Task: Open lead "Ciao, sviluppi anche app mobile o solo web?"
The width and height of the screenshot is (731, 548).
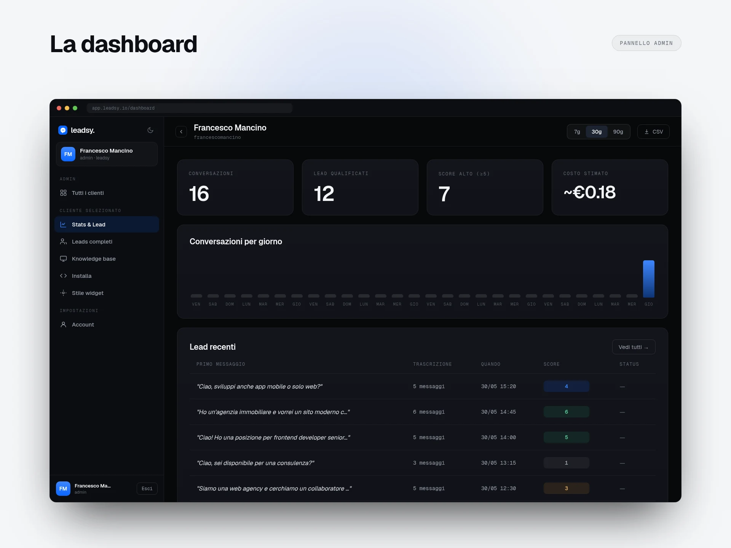Action: click(422, 386)
